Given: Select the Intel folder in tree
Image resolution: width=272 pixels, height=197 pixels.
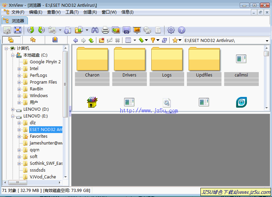Looking at the screenshot, I should coord(34,69).
